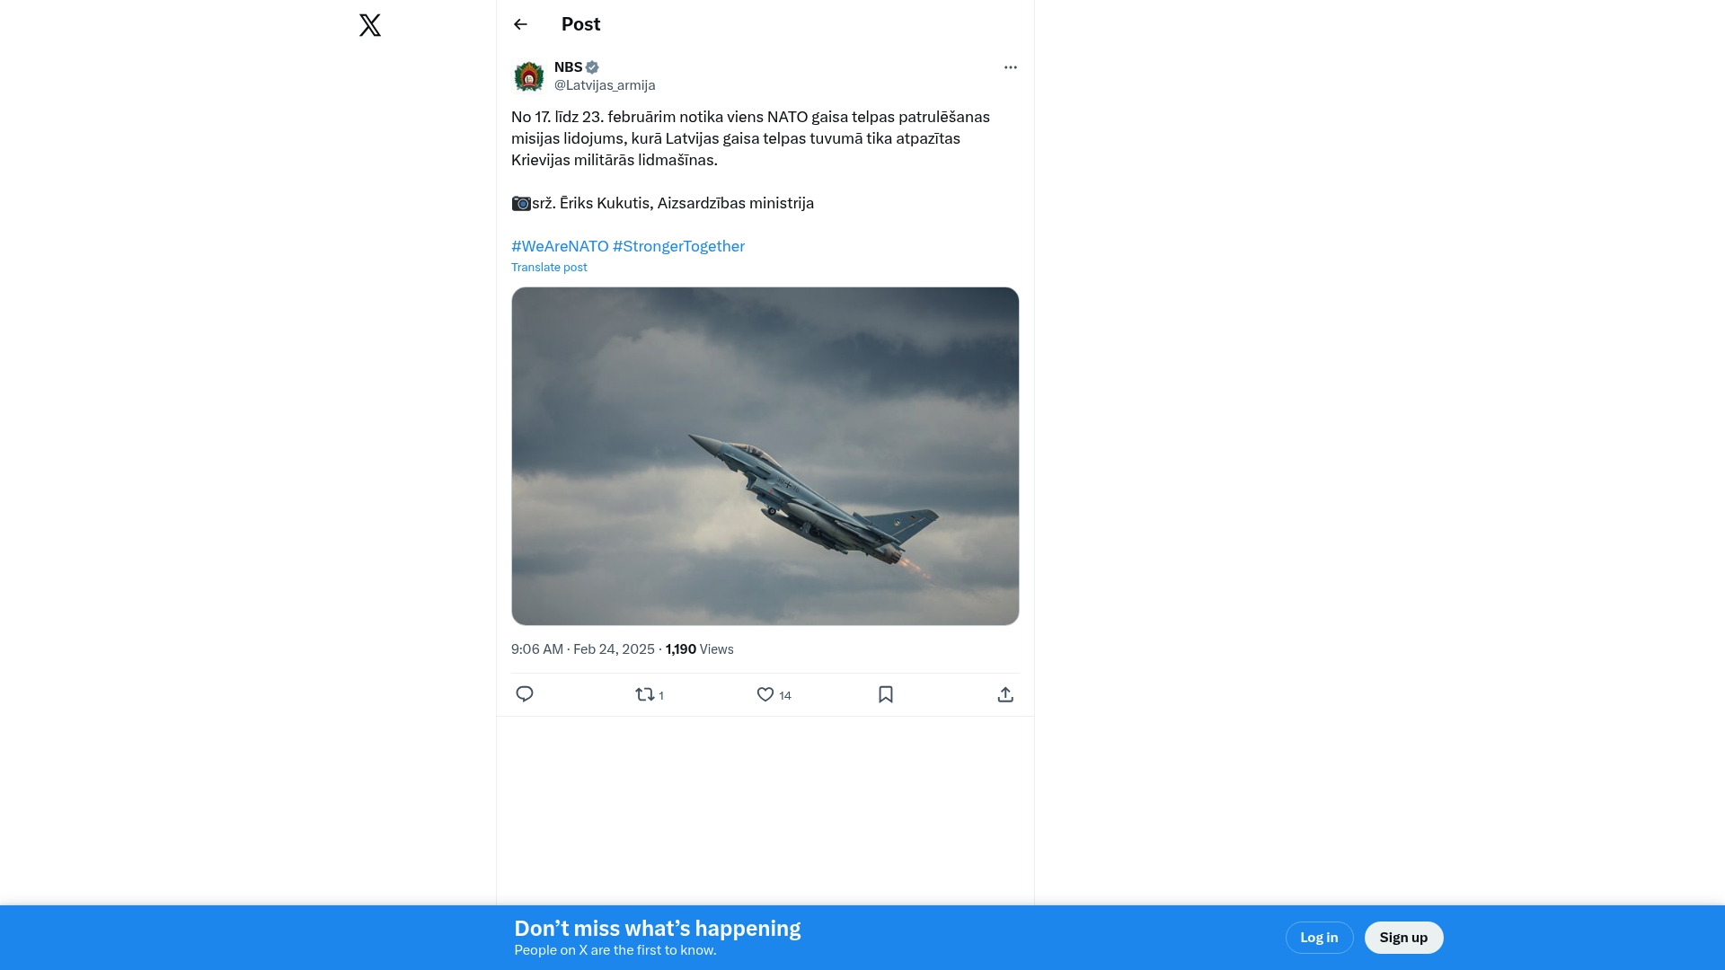Click the Sign up button
1725x970 pixels.
click(x=1403, y=938)
